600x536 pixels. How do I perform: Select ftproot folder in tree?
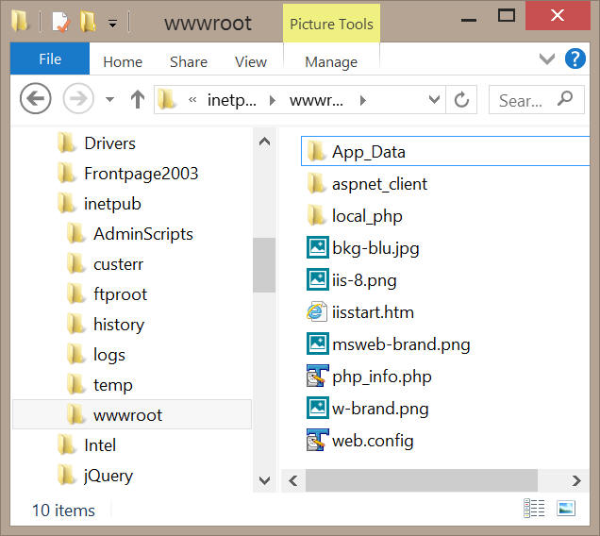coord(107,294)
